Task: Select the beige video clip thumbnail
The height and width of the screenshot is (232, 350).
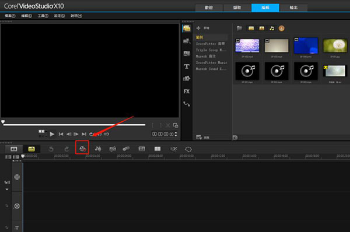Action: (x=276, y=46)
